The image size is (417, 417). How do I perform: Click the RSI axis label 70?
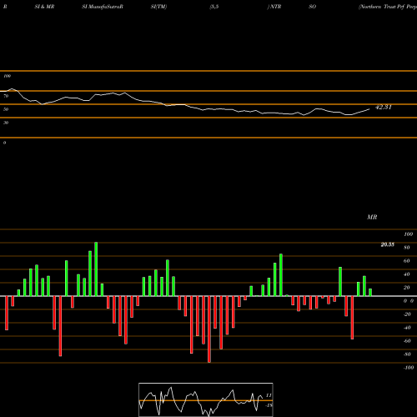click(x=6, y=96)
